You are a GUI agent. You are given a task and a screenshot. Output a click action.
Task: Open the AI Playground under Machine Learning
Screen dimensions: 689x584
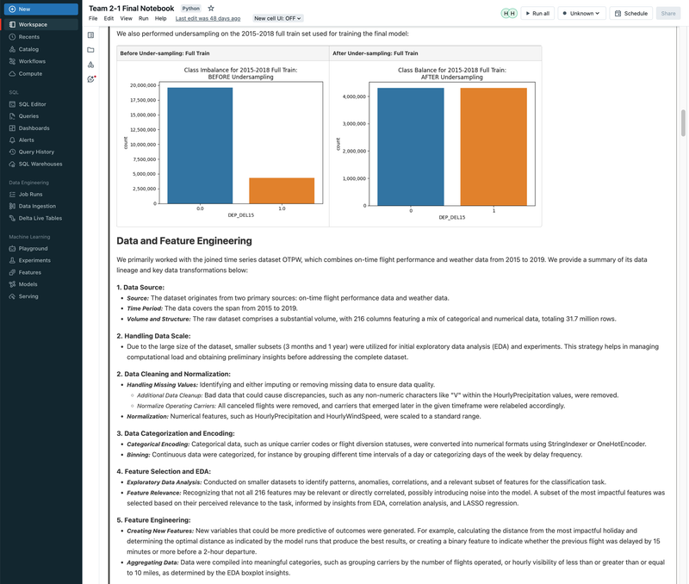pos(28,247)
